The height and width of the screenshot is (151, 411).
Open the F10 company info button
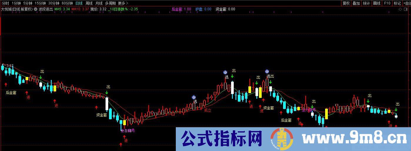tap(387, 3)
